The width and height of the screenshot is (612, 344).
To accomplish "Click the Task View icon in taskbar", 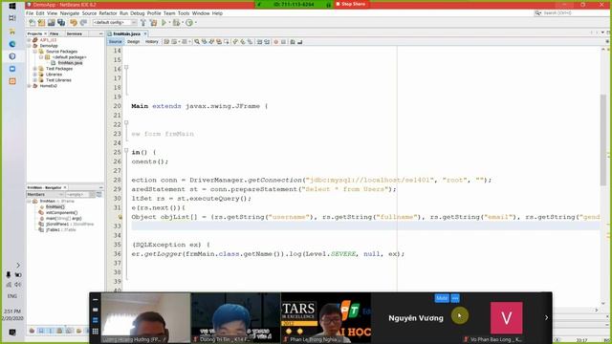I will [12, 18].
